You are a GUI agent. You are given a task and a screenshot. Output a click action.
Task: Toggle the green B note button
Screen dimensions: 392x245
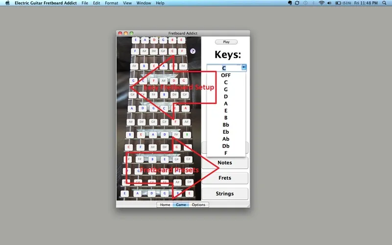pos(187,134)
